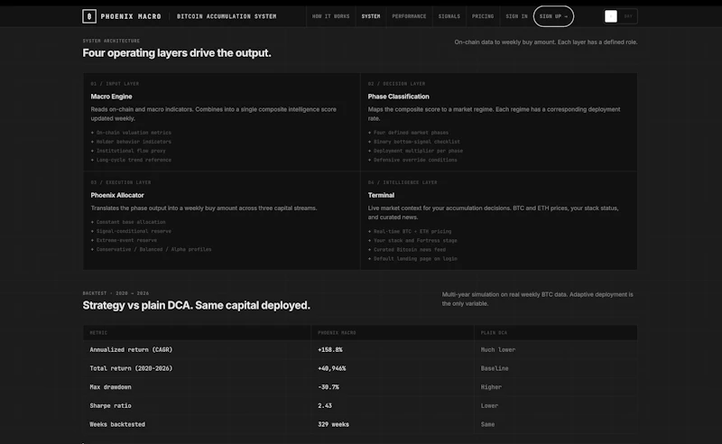The height and width of the screenshot is (444, 722).
Task: Click the +158.8% value cell
Action: (x=329, y=349)
